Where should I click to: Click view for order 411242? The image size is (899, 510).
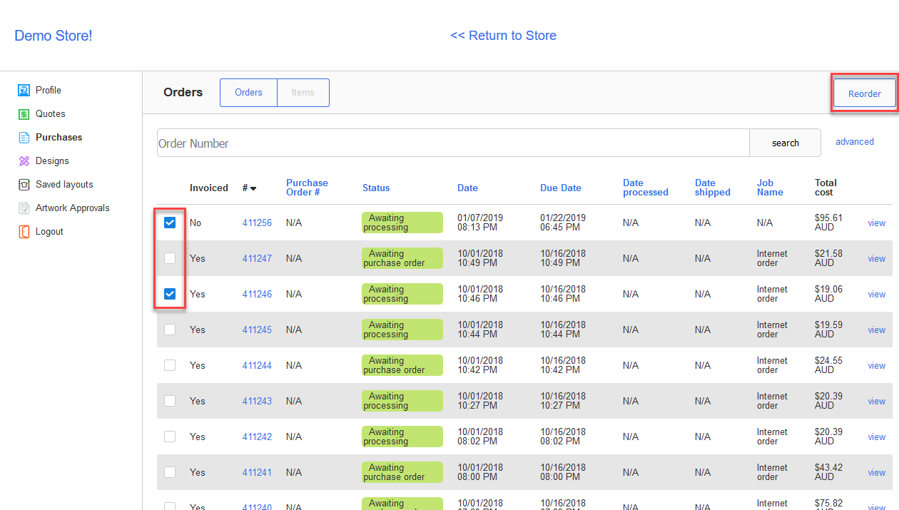pyautogui.click(x=877, y=437)
